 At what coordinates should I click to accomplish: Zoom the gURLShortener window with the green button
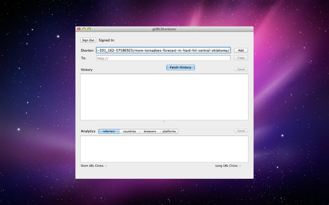[89, 29]
